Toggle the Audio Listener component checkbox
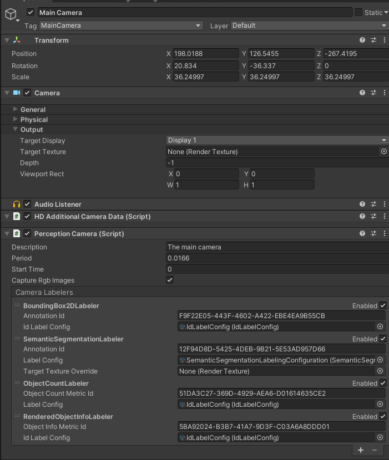This screenshot has width=389, height=460. (x=27, y=205)
